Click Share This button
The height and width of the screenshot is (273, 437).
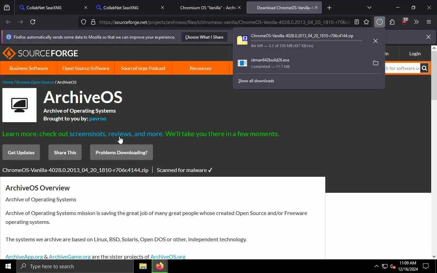click(x=65, y=152)
